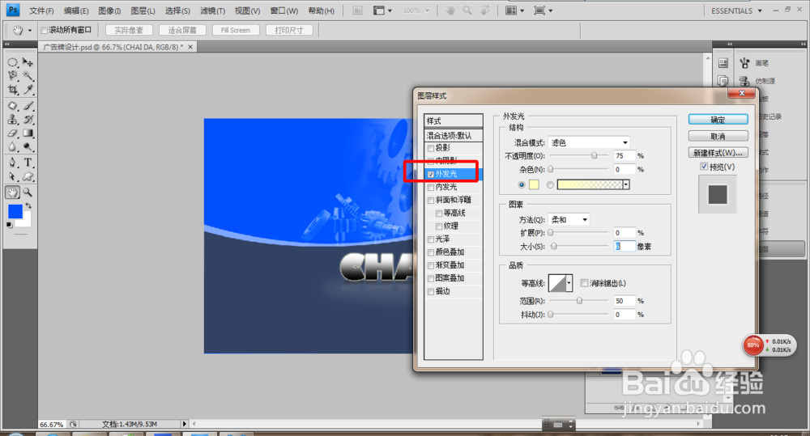
Task: Enable the 描边 stroke checkbox
Action: [431, 292]
